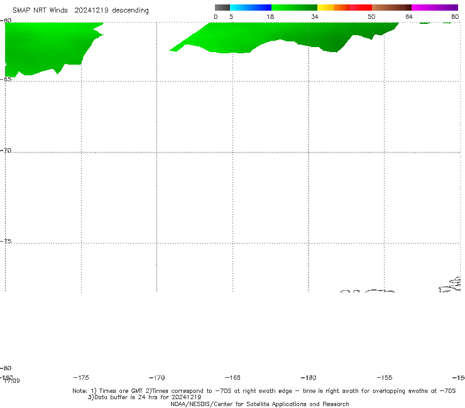Click the color bar label 18

(x=270, y=16)
